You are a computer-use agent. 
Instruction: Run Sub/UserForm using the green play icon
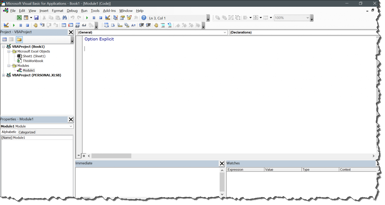pyautogui.click(x=87, y=17)
